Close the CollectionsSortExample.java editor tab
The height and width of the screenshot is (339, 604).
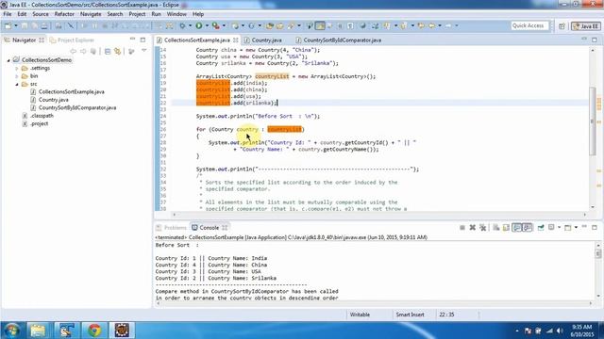coord(235,40)
